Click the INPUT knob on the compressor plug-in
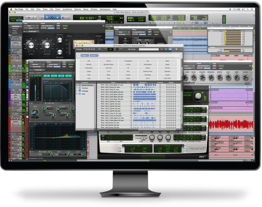Image resolution: width=262 pixels, height=207 pixels. pyautogui.click(x=31, y=46)
